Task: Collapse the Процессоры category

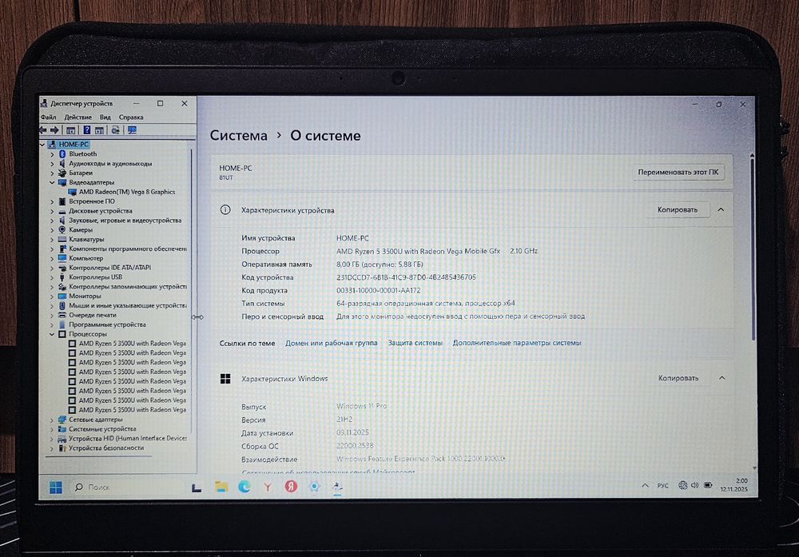Action: click(x=52, y=334)
